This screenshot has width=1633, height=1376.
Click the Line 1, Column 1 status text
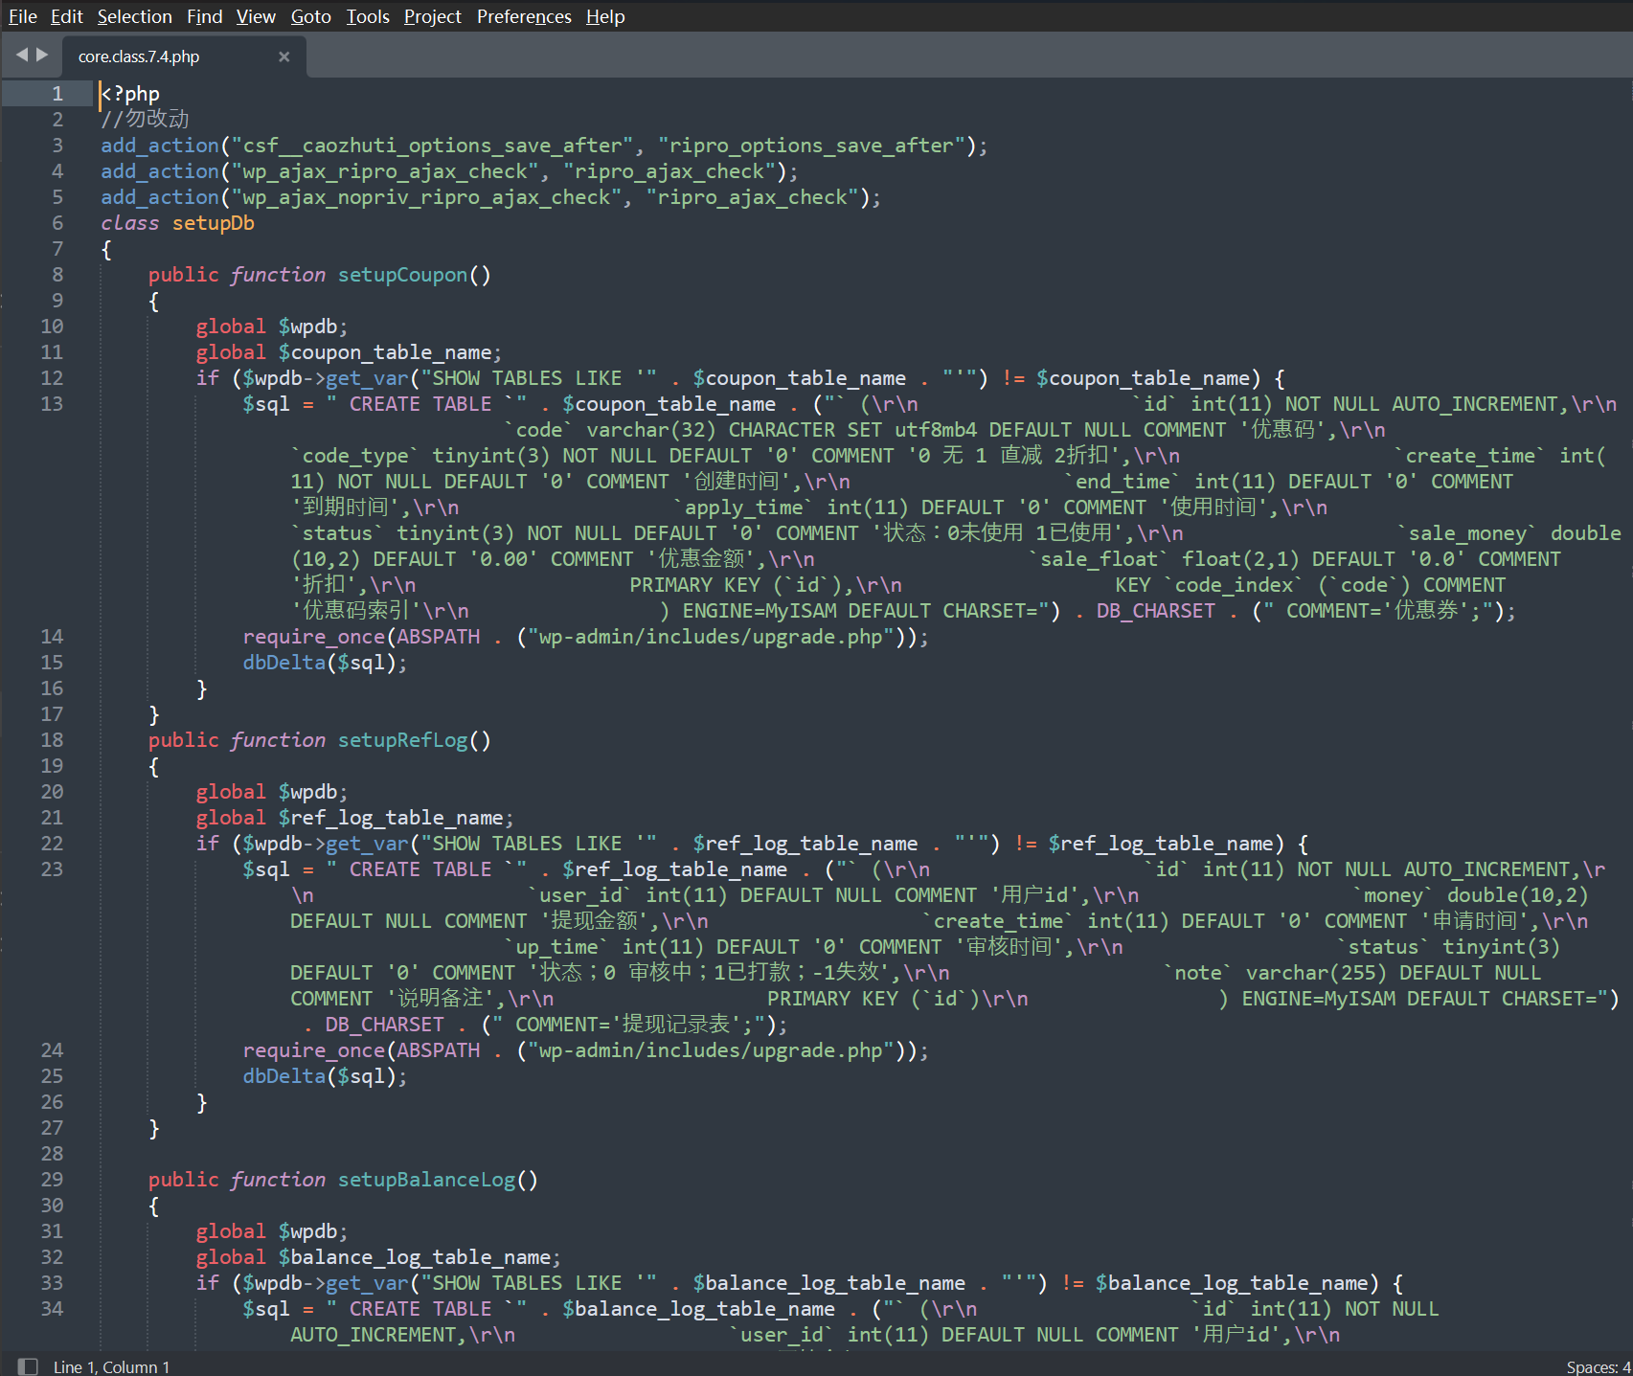coord(111,1366)
